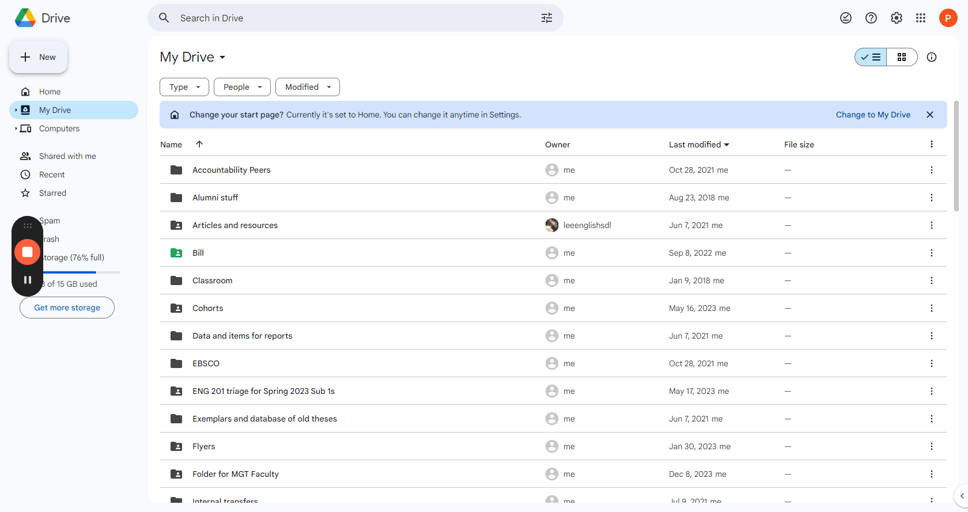Open more actions for Accountability Peers
968x512 pixels.
click(931, 170)
